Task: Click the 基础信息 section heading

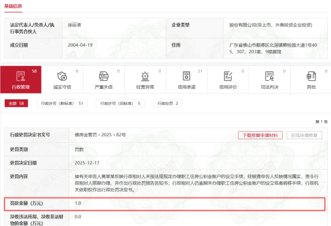Action: coord(13,6)
